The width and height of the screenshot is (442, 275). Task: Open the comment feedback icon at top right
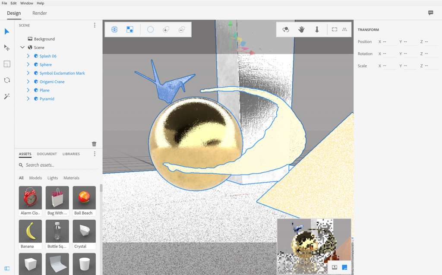click(430, 13)
